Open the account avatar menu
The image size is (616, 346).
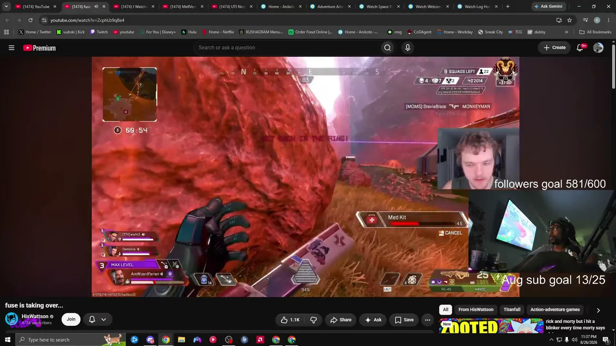tap(598, 48)
